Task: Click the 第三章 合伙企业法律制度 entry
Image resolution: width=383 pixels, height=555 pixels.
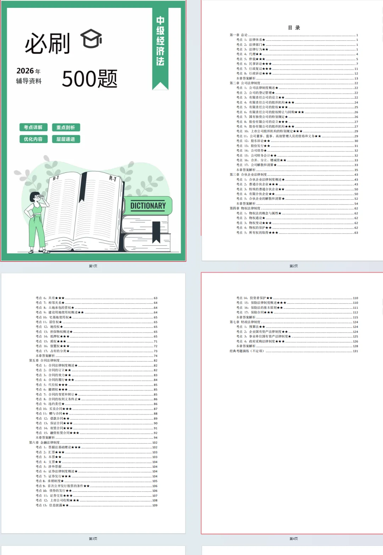Action: click(x=294, y=175)
